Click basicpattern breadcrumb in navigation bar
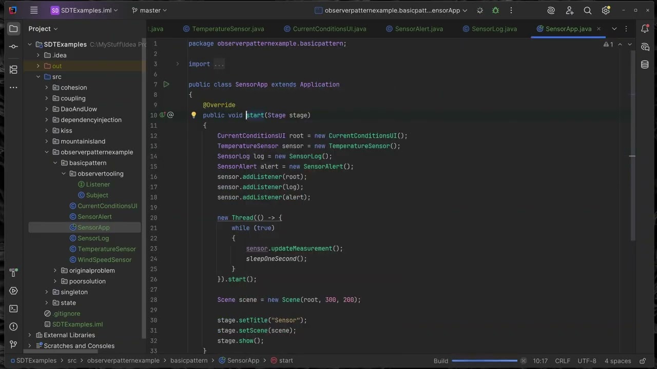Image resolution: width=657 pixels, height=369 pixels. coord(189,361)
